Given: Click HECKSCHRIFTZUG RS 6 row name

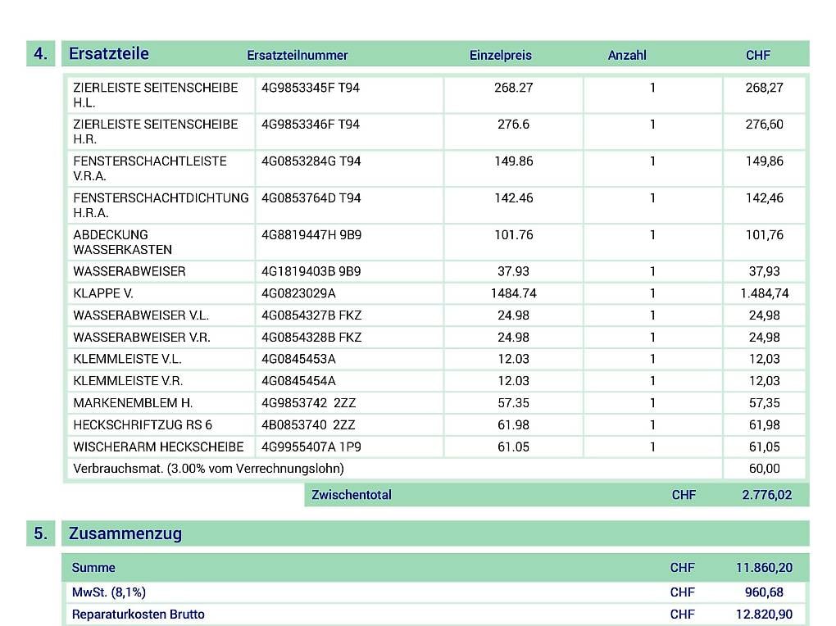Looking at the screenshot, I should [143, 425].
